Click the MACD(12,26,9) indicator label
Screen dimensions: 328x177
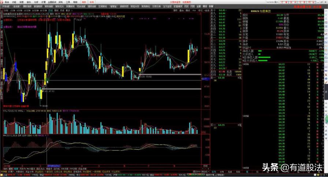pyautogui.click(x=11, y=135)
